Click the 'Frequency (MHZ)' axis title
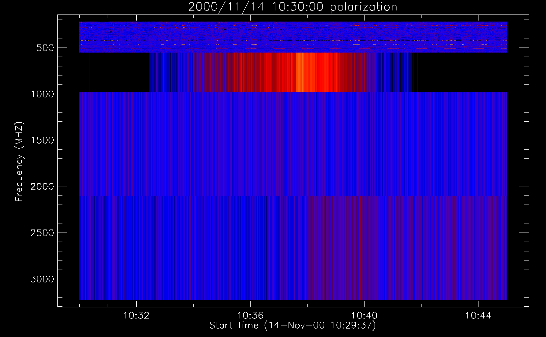The width and height of the screenshot is (546, 337). [20, 161]
